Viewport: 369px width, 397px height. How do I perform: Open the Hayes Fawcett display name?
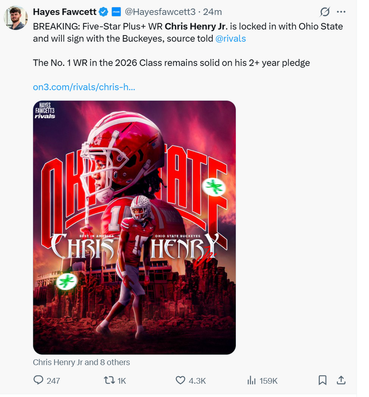[65, 12]
